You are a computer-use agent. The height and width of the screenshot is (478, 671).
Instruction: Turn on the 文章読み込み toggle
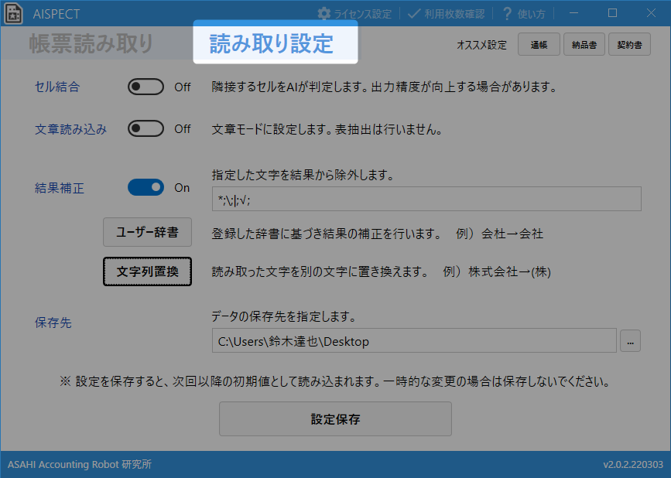pos(145,129)
